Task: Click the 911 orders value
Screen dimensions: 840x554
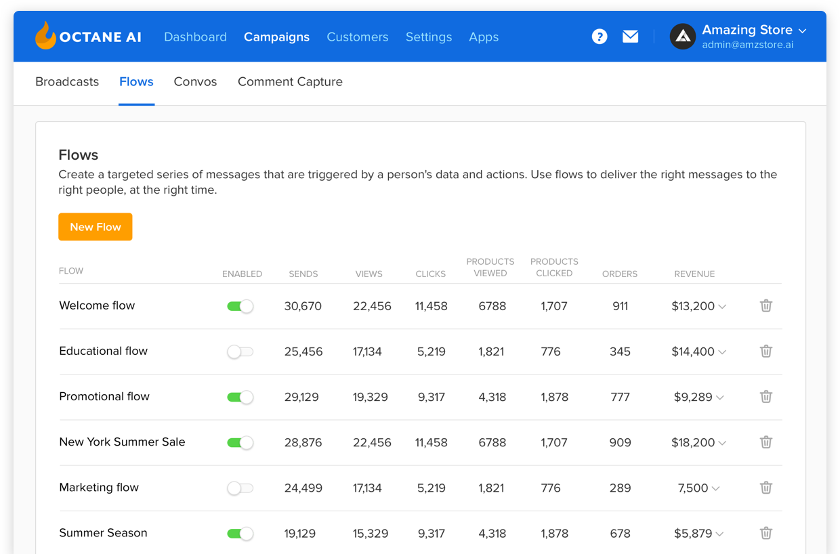Action: (620, 306)
